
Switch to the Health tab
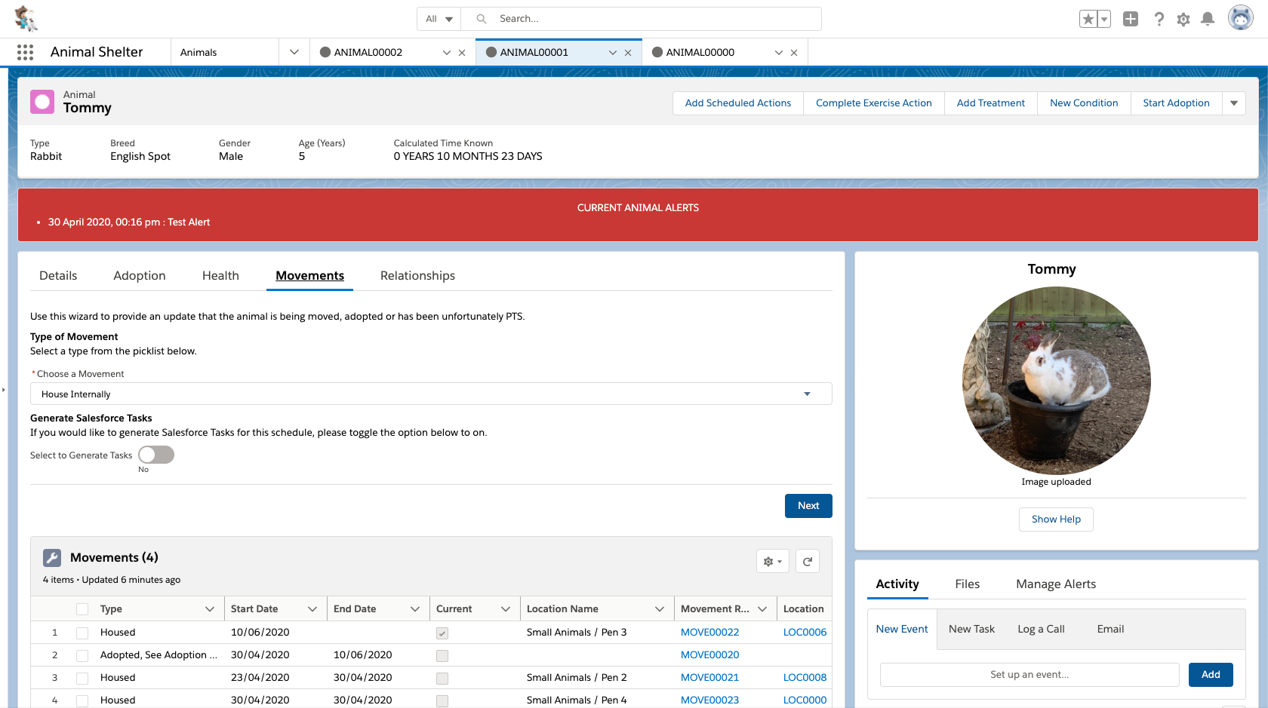point(220,276)
